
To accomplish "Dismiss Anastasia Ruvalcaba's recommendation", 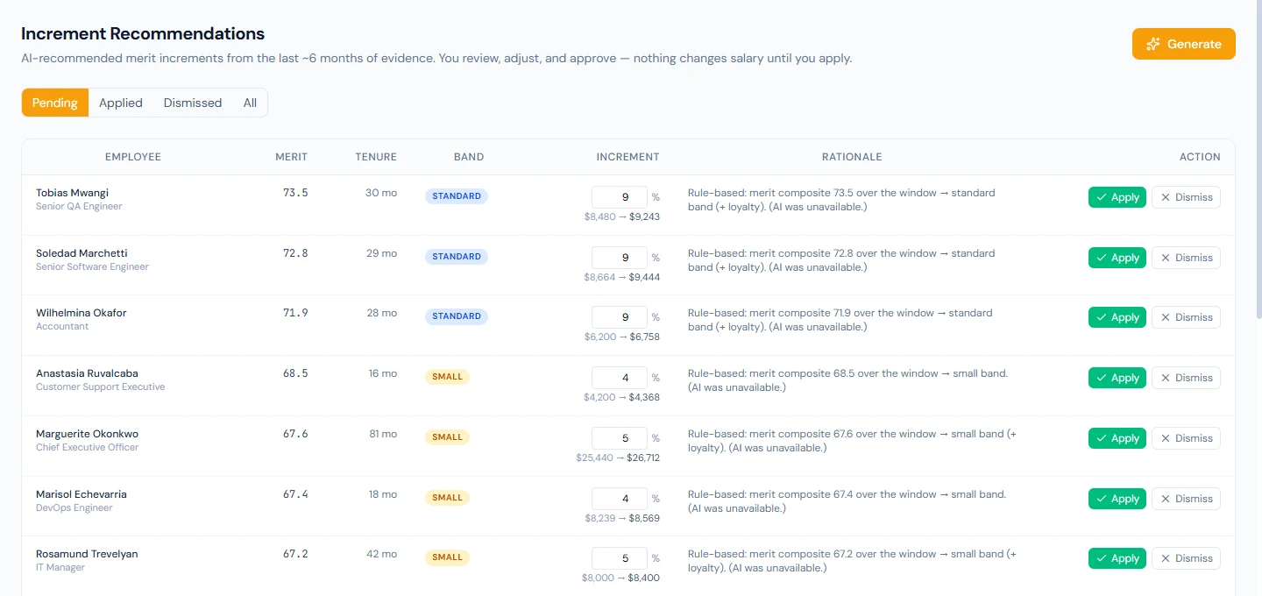I will click(1186, 378).
